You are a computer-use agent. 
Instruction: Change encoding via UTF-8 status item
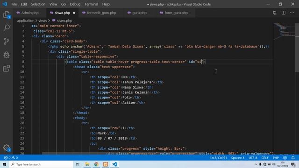pyautogui.click(x=253, y=158)
